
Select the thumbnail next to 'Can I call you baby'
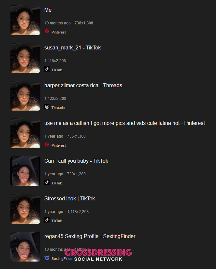(25, 171)
